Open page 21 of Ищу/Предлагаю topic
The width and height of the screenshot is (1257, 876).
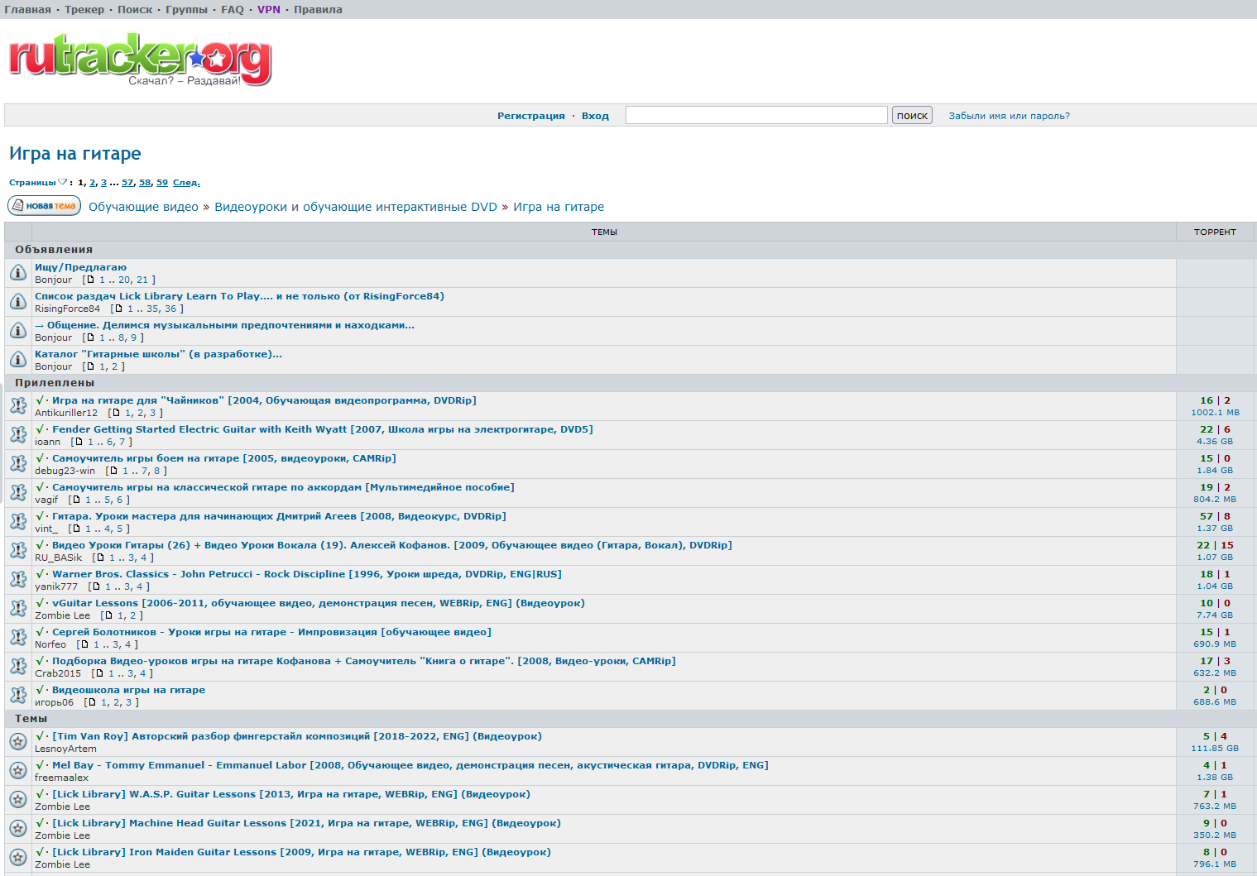pyautogui.click(x=142, y=280)
